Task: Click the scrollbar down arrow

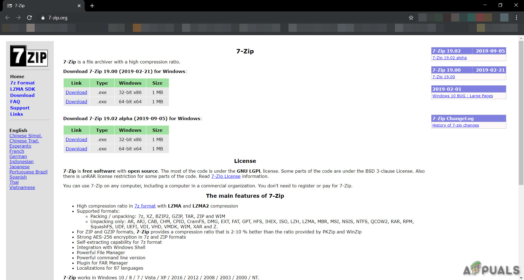Action: coord(521,278)
